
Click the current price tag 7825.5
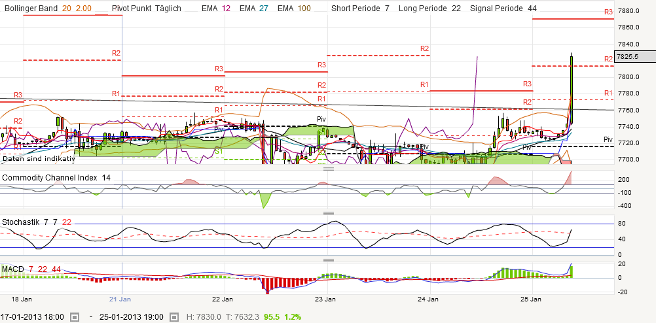pos(634,56)
